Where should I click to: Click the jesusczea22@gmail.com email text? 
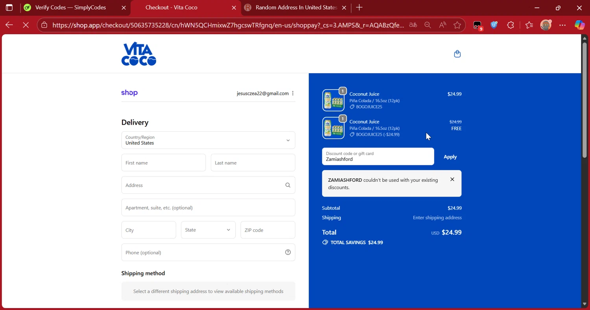click(263, 93)
